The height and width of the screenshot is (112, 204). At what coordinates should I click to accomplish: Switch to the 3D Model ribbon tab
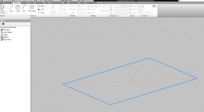pos(7,3)
